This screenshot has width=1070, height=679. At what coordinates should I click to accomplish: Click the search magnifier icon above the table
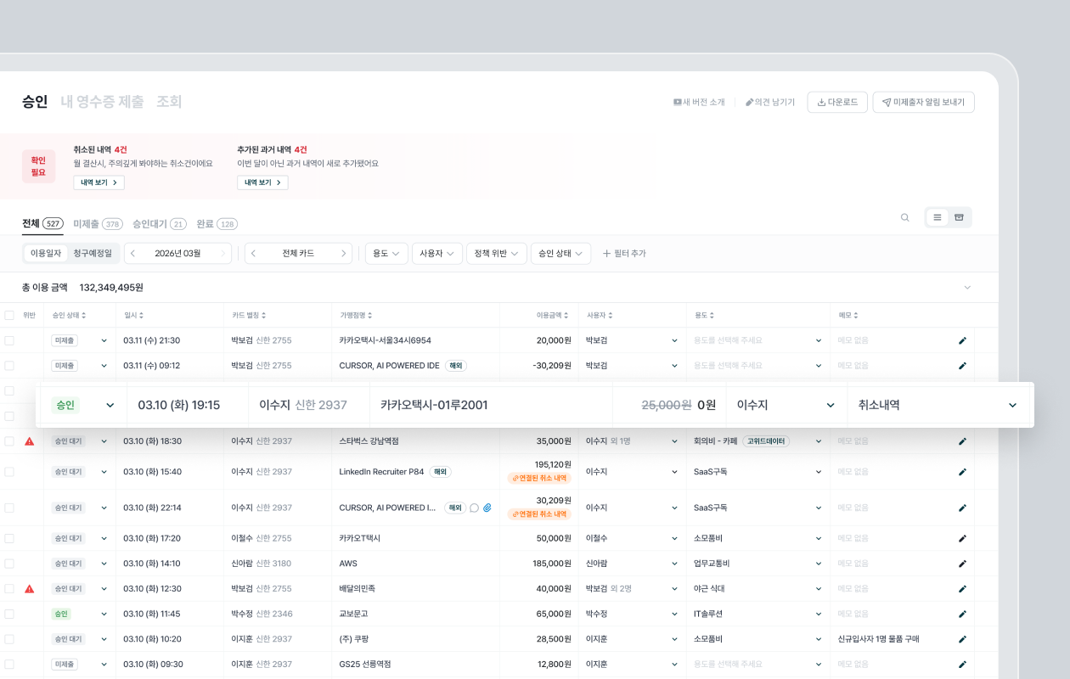904,217
